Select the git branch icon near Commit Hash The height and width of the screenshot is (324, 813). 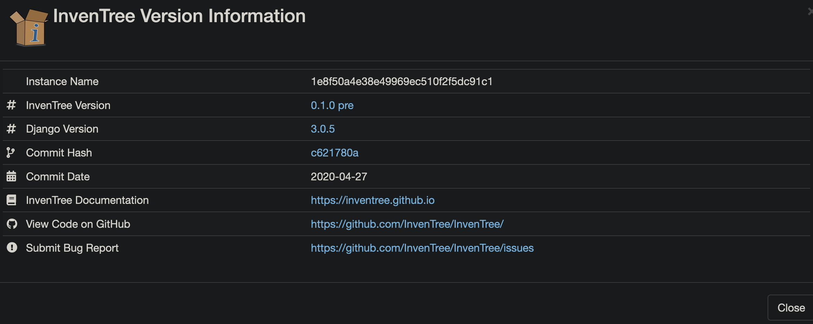click(x=11, y=152)
